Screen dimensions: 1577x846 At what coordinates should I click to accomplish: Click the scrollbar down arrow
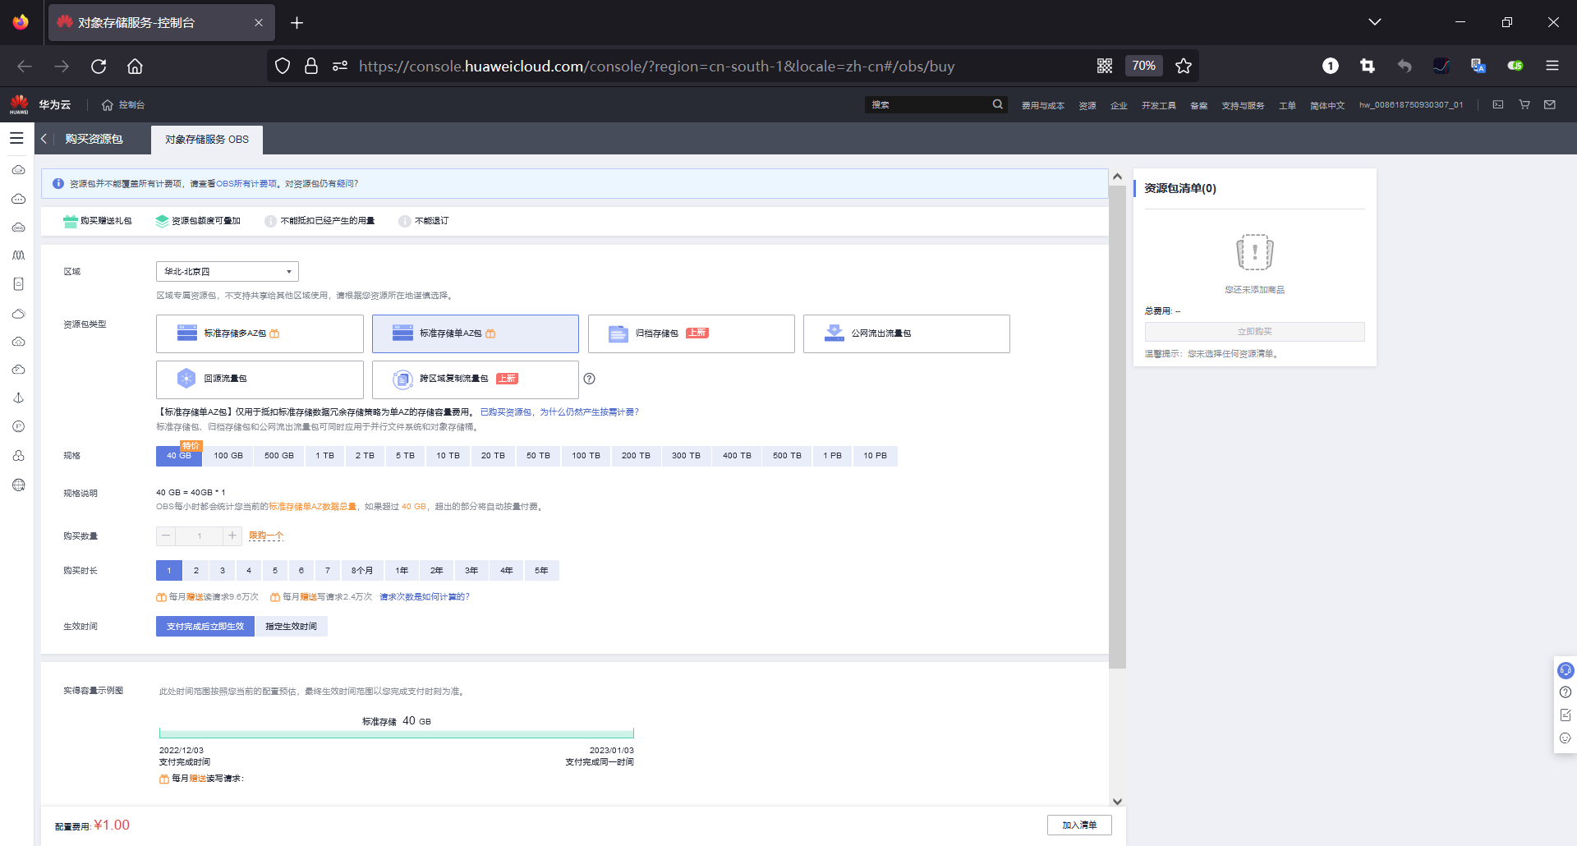pyautogui.click(x=1117, y=801)
